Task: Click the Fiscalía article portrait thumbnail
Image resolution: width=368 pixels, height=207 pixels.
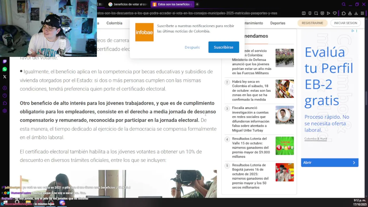Action: (285, 115)
